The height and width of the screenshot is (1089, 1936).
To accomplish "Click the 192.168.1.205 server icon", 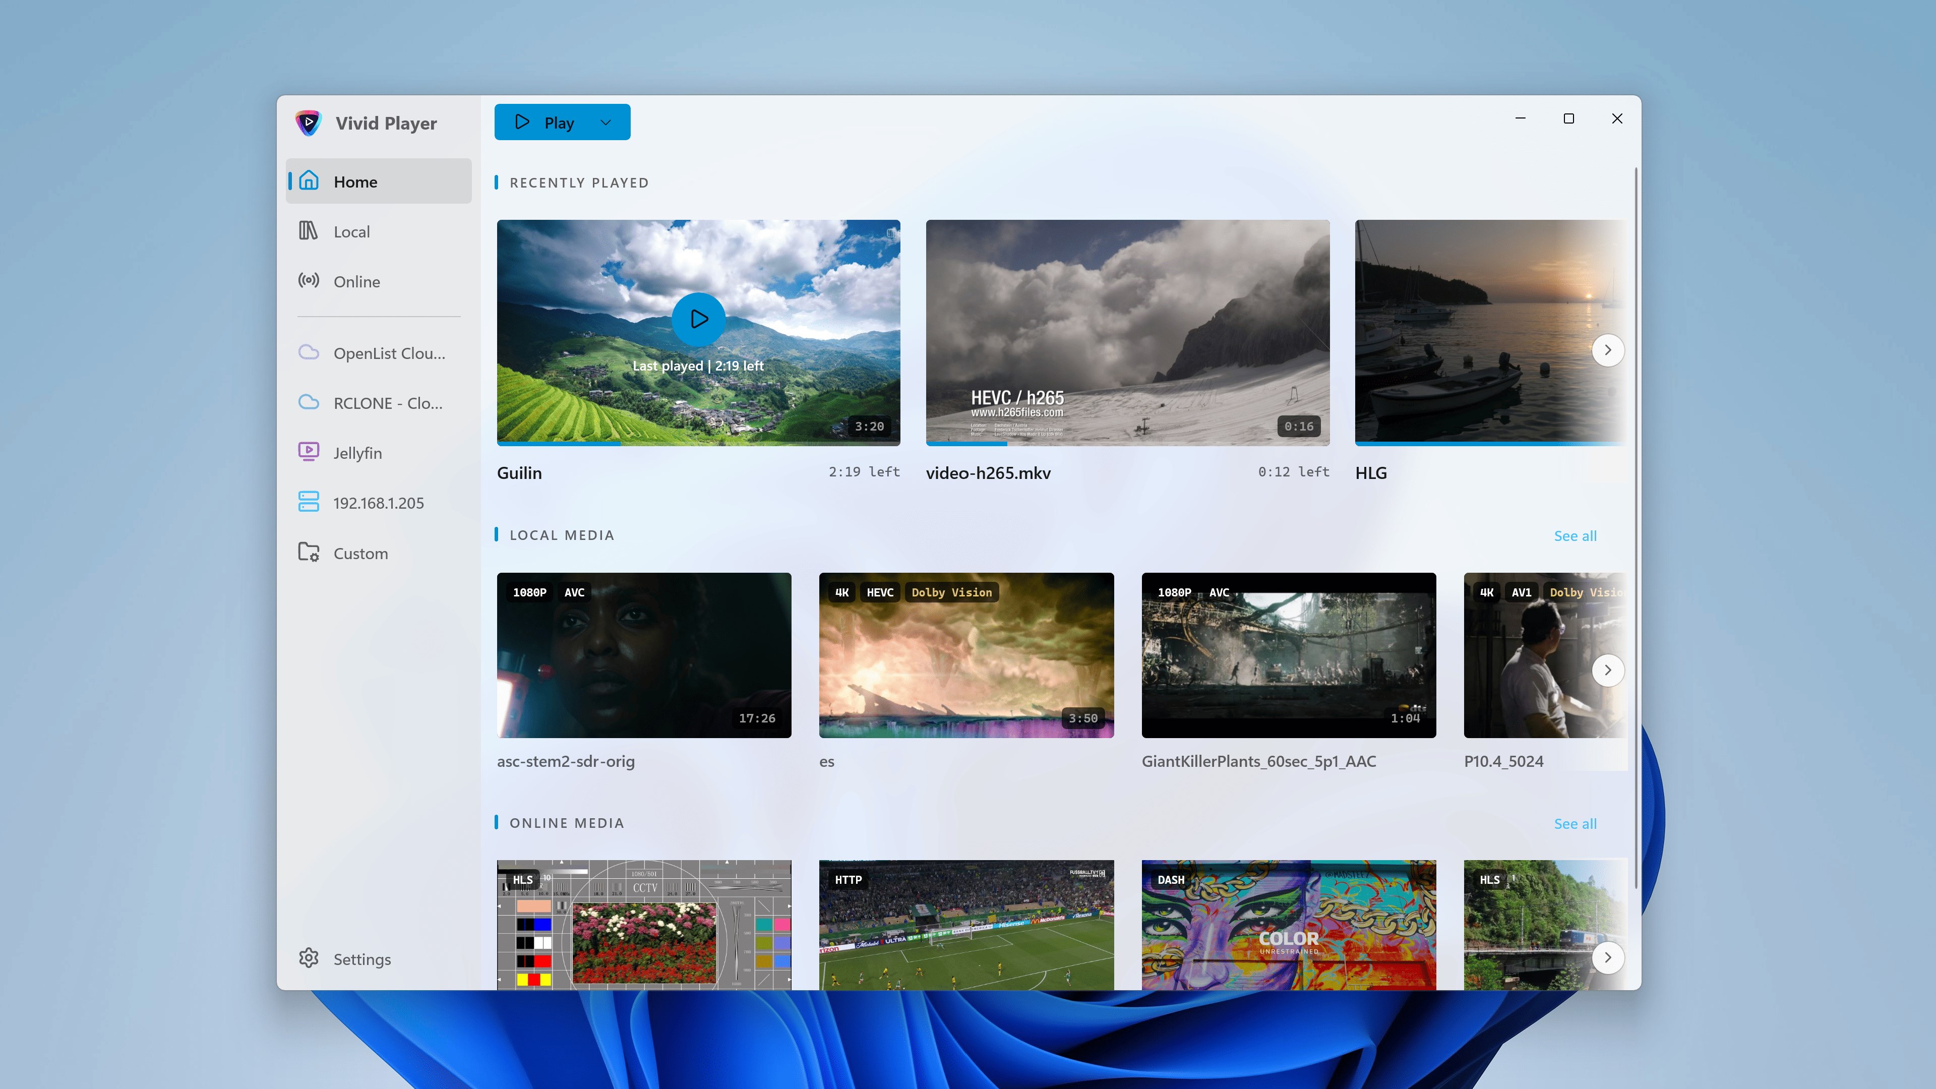I will point(308,502).
